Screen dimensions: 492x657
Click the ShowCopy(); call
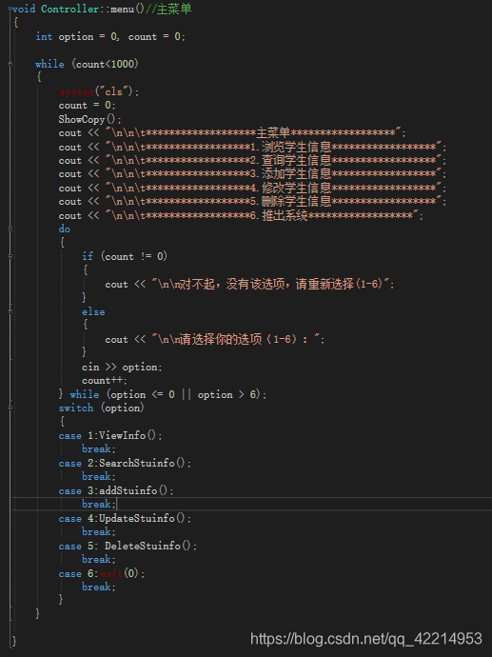(90, 119)
